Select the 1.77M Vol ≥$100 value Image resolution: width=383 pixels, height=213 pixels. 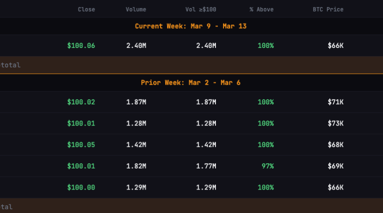206,166
